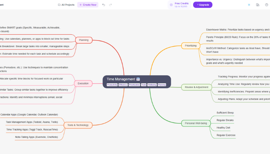Screen dimensions: 270x154
Task: Click the Analyzing Time Use leaf
Action: 244,84
